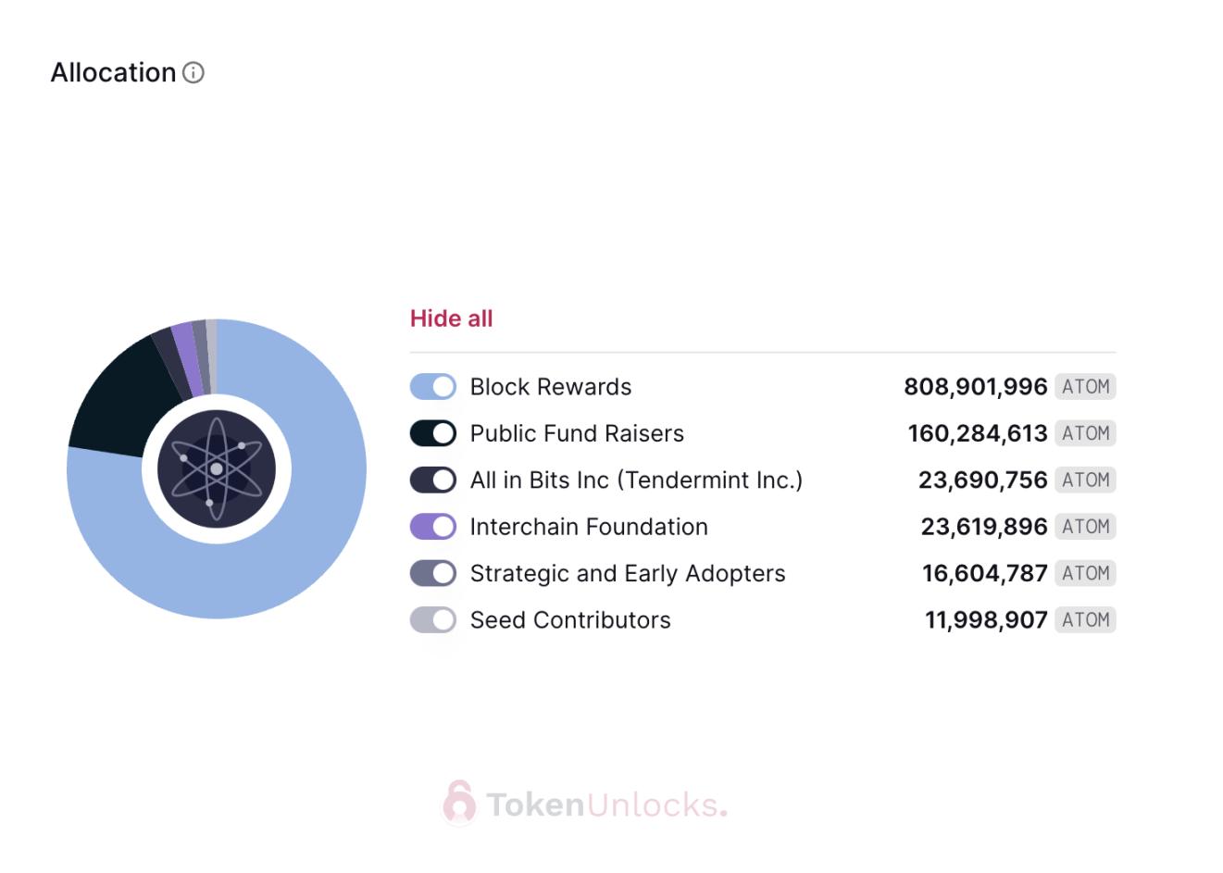
Task: Click the Block Rewards legend label
Action: point(551,387)
